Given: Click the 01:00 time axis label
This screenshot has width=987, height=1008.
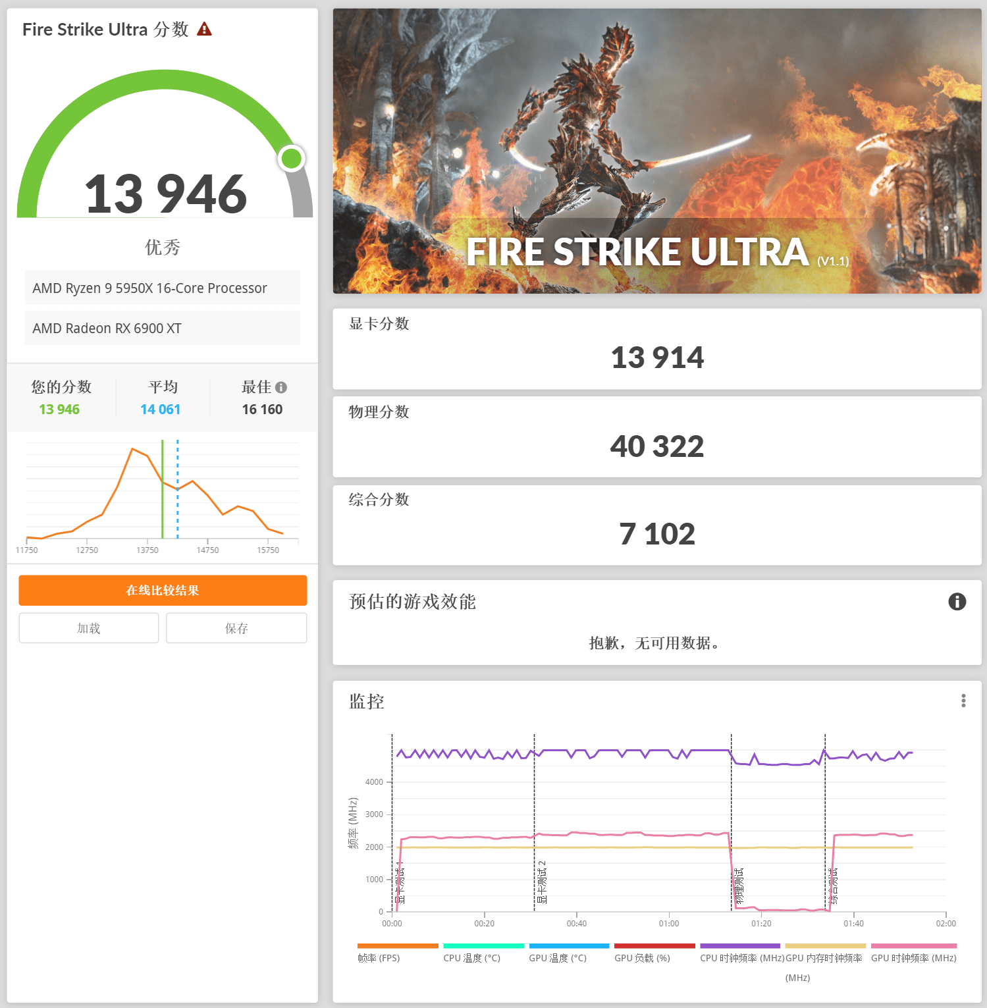Looking at the screenshot, I should (669, 924).
